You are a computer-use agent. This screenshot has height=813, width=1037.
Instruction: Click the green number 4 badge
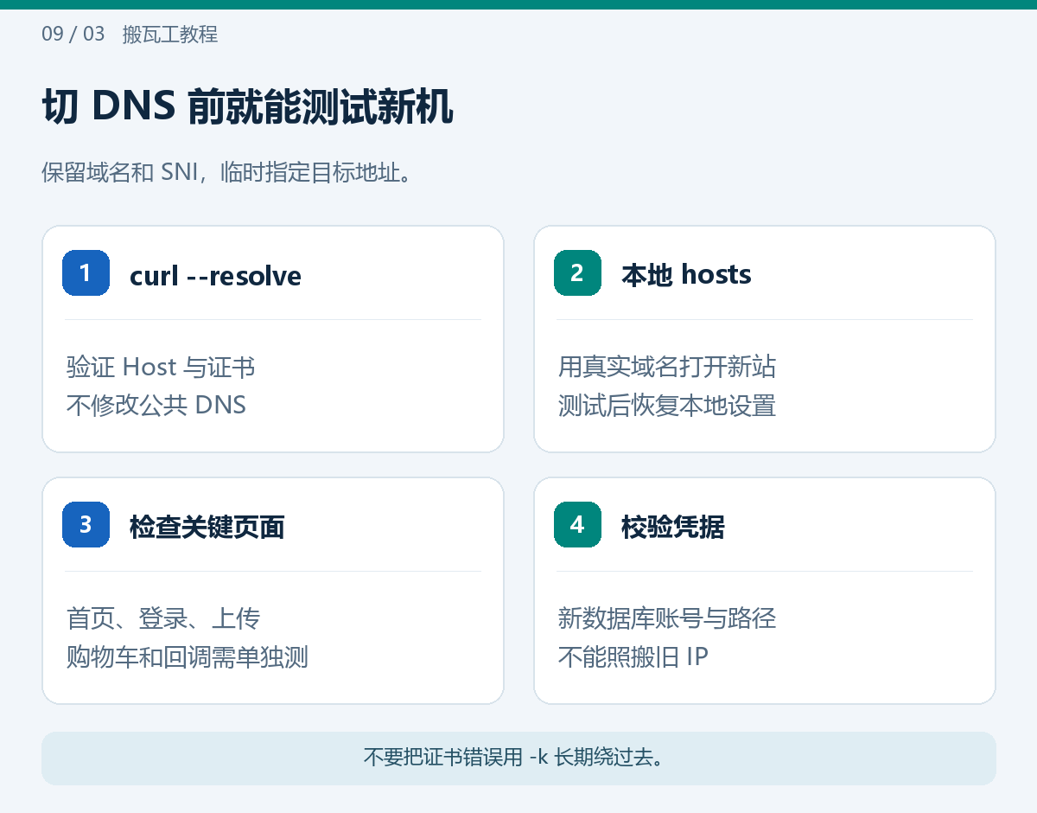click(x=577, y=524)
